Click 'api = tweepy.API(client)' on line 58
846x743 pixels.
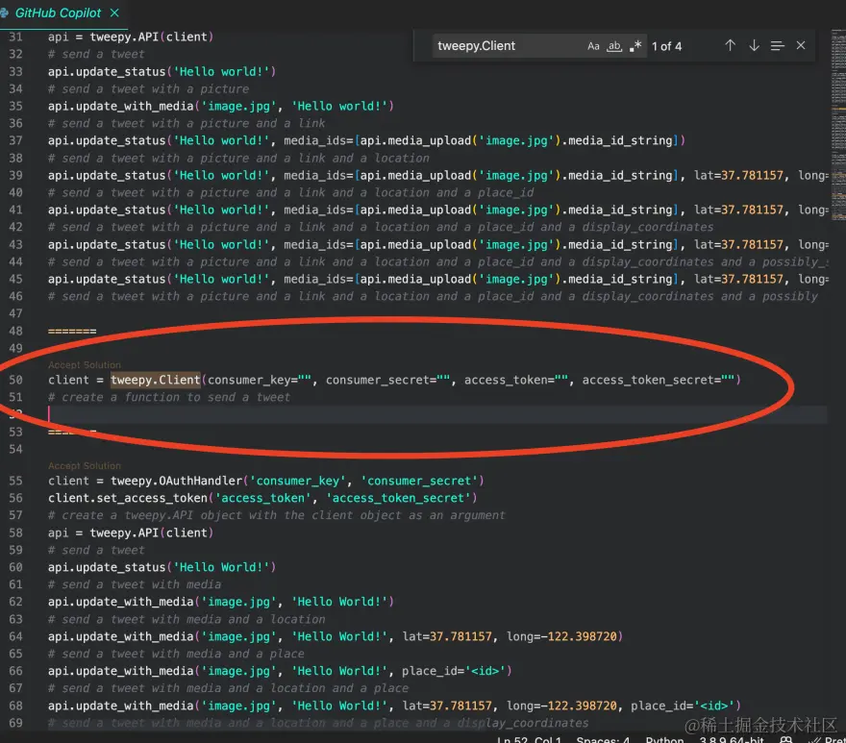[131, 533]
